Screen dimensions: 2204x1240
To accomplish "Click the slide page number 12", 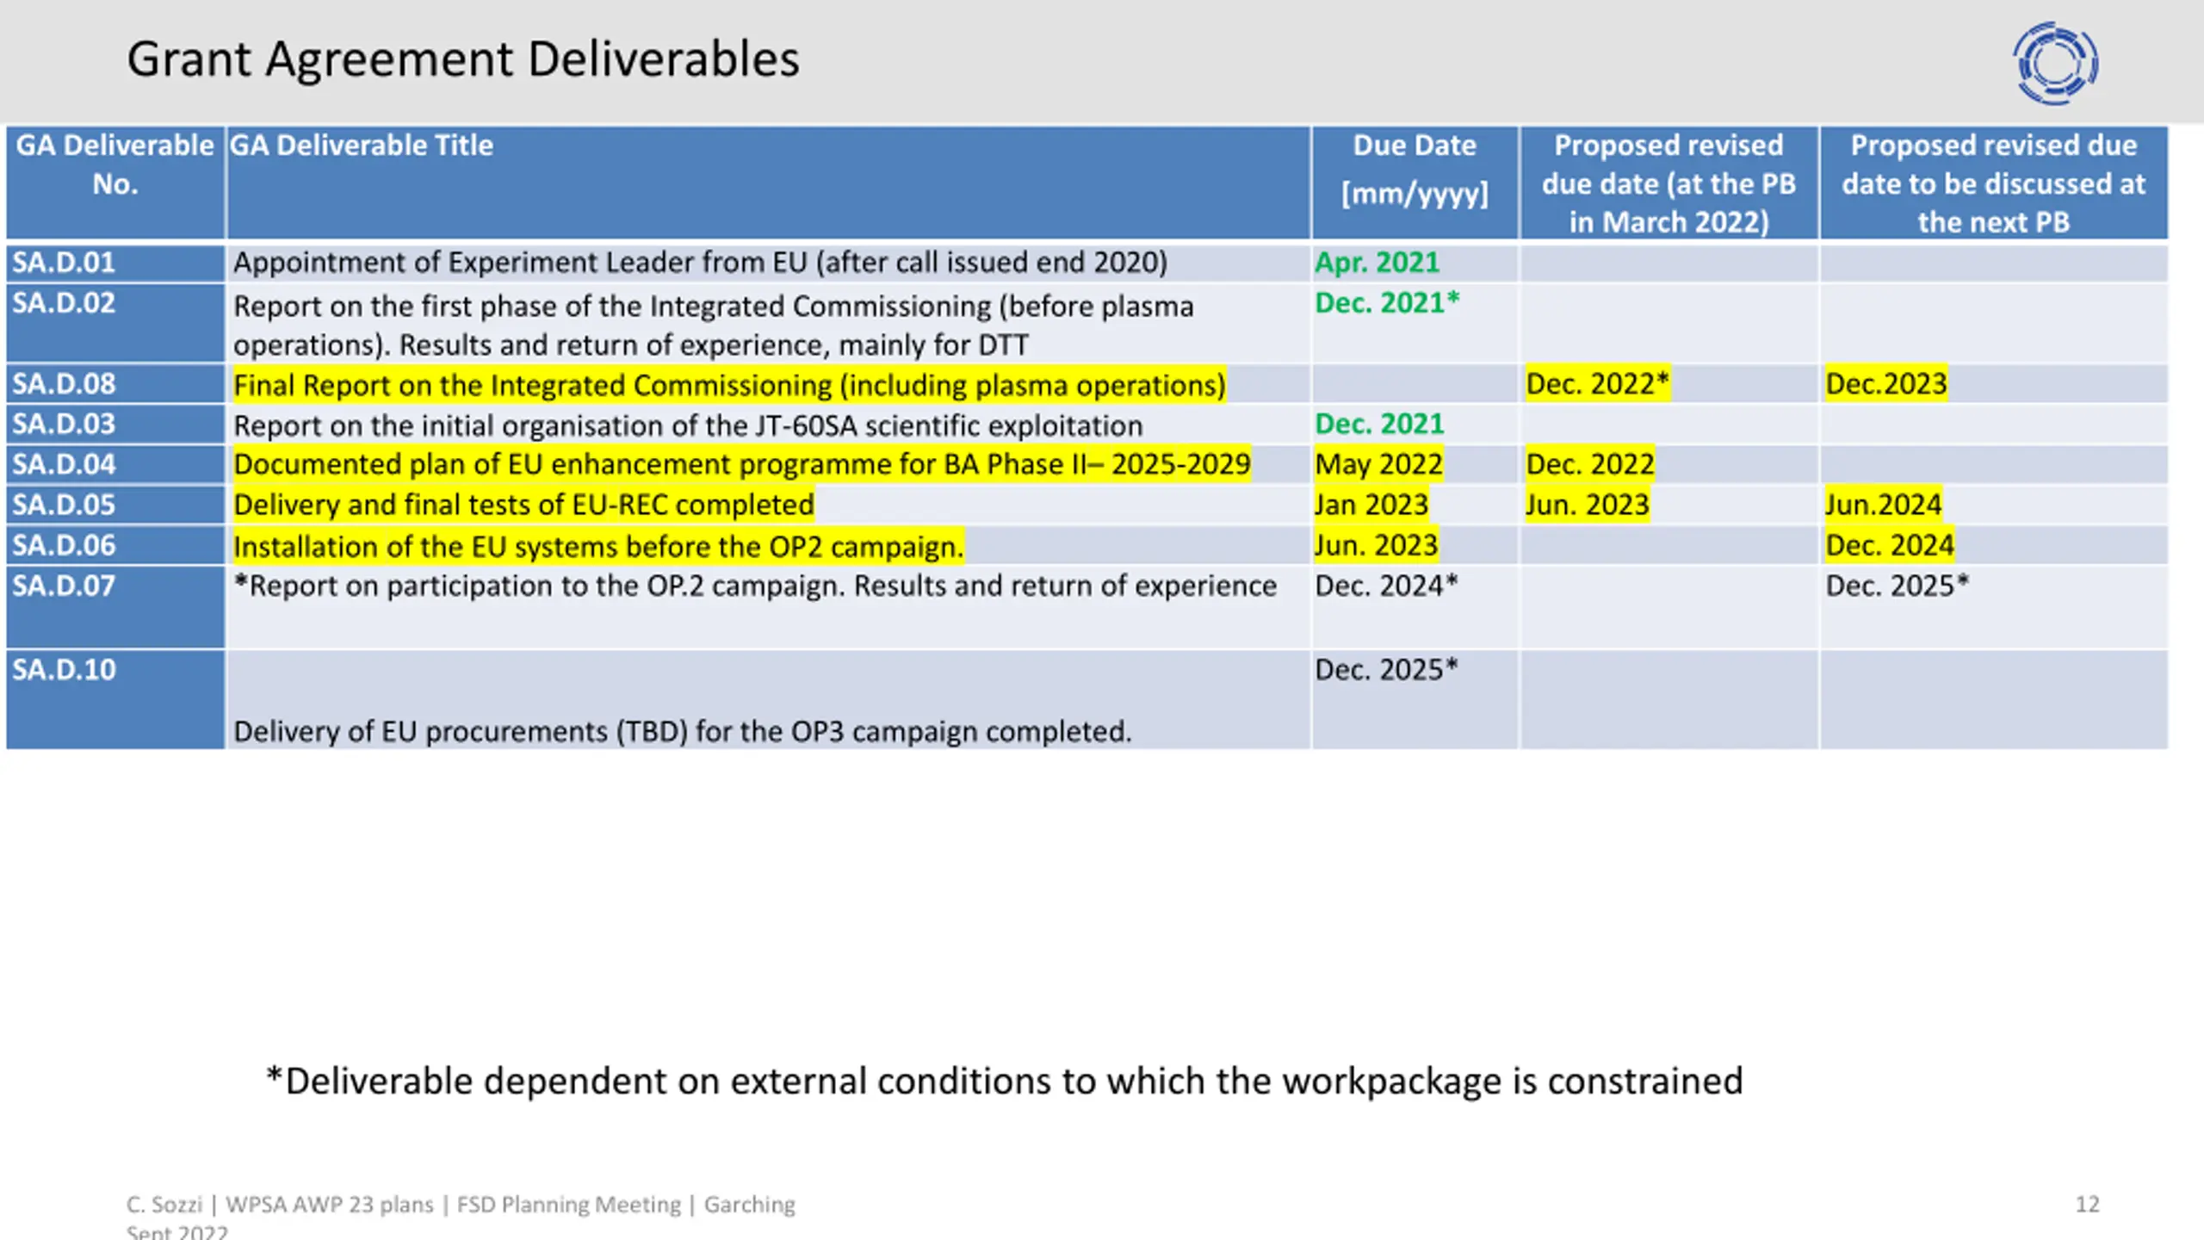I will (2087, 1204).
